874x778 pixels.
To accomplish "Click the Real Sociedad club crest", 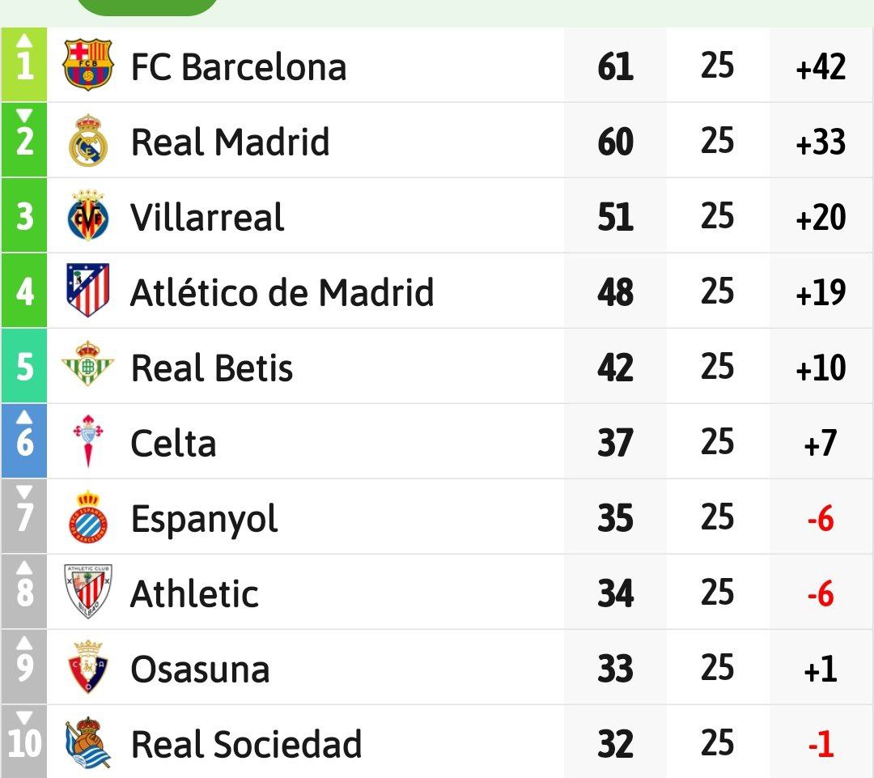I will (88, 743).
